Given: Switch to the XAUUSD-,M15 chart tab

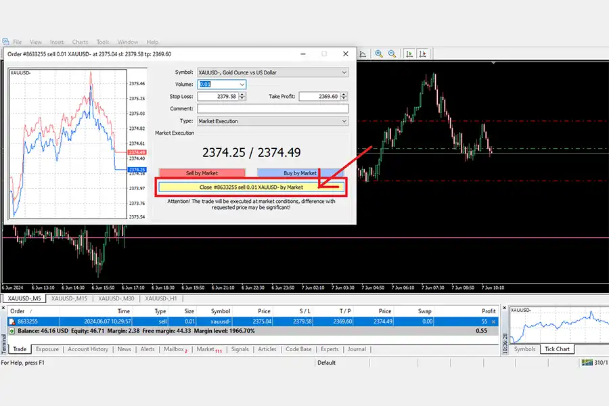Looking at the screenshot, I should coord(69,298).
